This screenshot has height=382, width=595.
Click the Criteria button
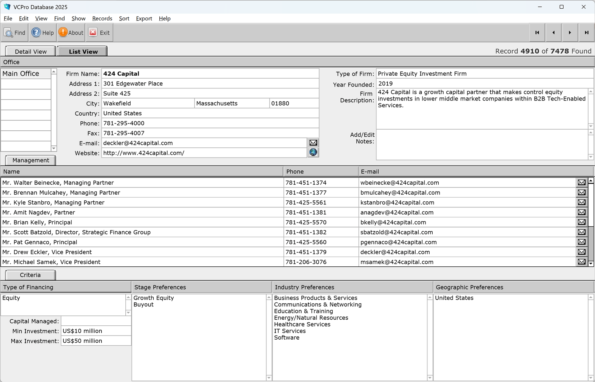pos(30,275)
